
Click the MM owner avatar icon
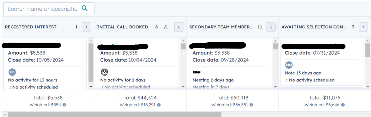pyautogui.click(x=289, y=65)
